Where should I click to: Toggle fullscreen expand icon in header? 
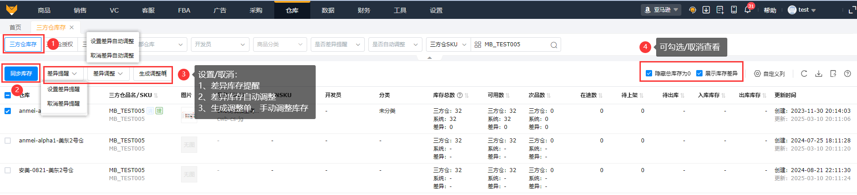(852, 10)
